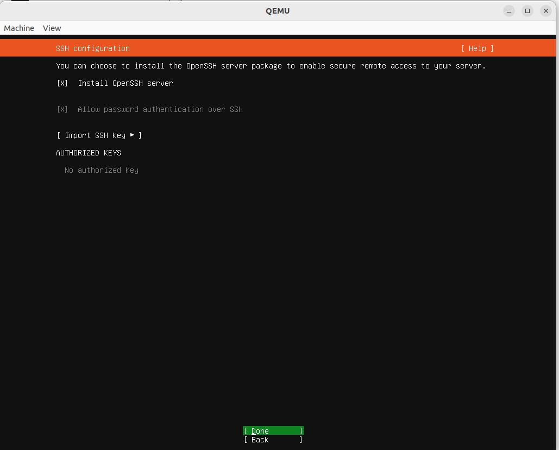Image resolution: width=559 pixels, height=450 pixels.
Task: Select Back to return to previous step
Action: (273, 440)
